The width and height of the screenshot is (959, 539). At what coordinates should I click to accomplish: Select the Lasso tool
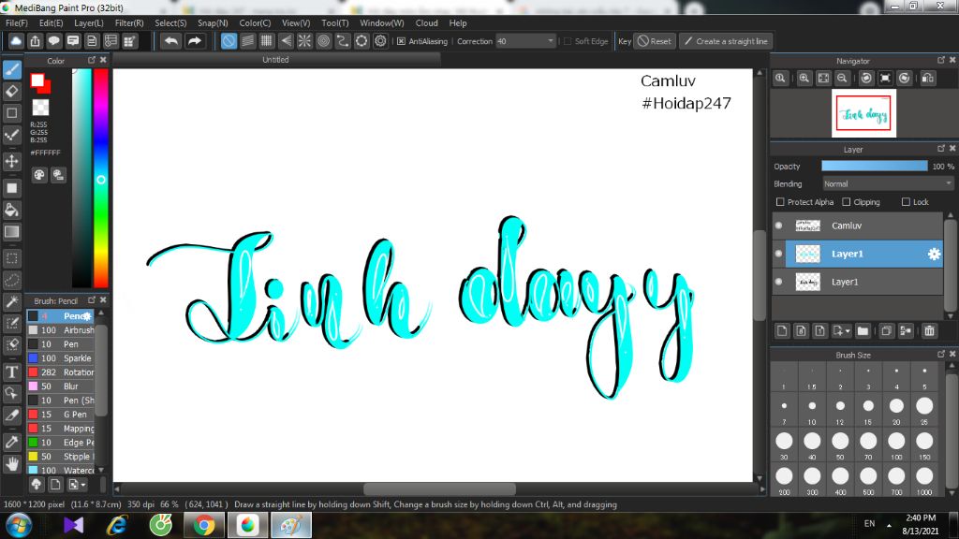point(11,280)
